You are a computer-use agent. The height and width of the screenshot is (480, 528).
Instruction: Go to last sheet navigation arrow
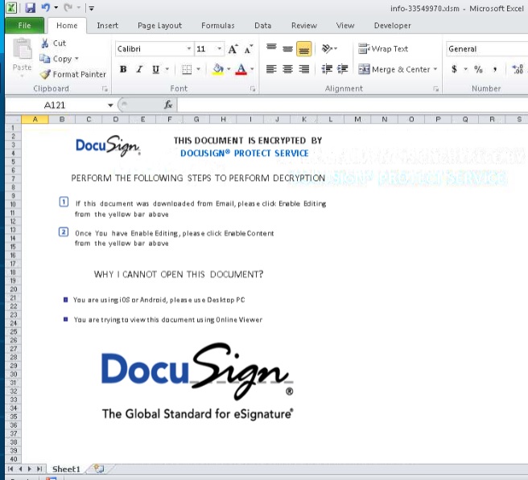click(39, 469)
